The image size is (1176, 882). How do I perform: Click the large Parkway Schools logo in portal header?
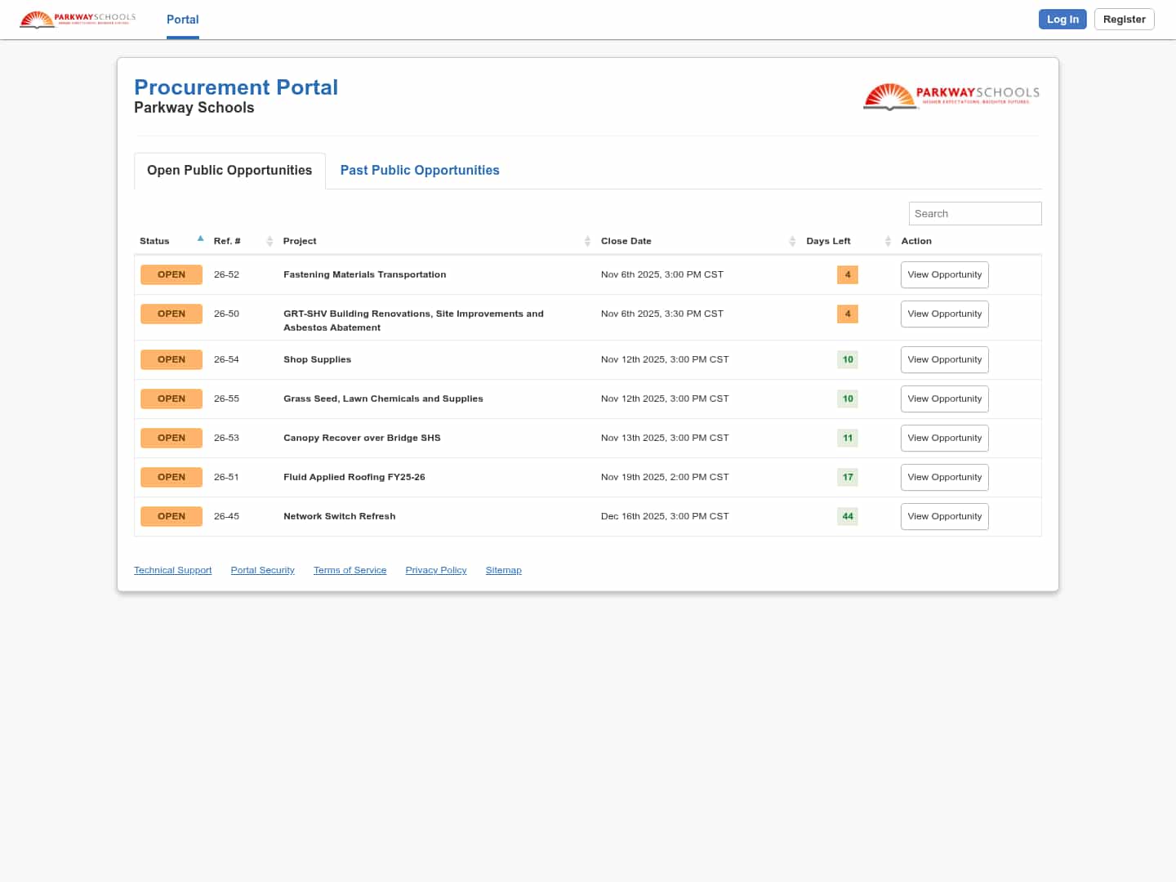tap(951, 96)
